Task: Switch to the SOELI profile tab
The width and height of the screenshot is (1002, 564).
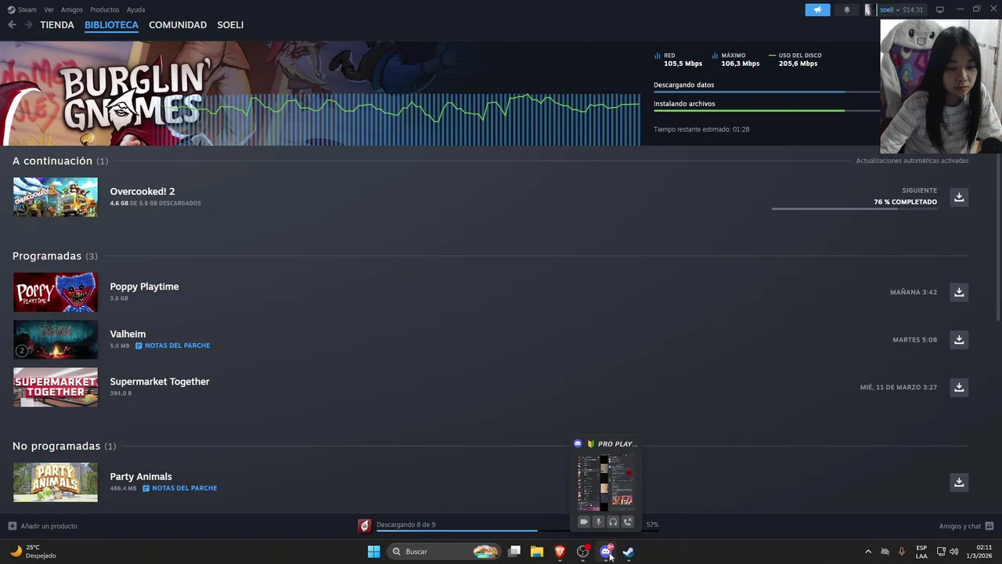Action: tap(230, 25)
